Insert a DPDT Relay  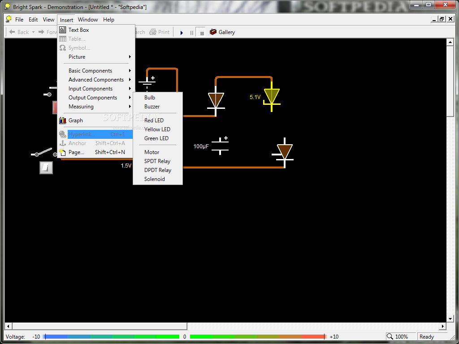[x=158, y=170]
